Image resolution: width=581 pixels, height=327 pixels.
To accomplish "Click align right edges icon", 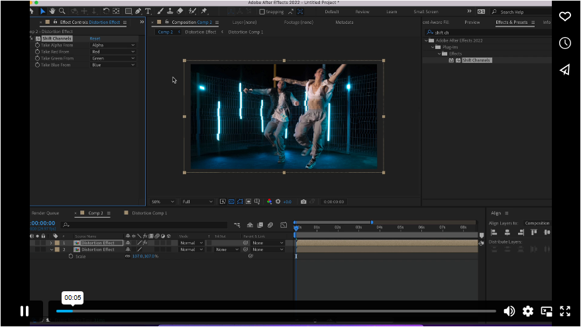I will [521, 232].
